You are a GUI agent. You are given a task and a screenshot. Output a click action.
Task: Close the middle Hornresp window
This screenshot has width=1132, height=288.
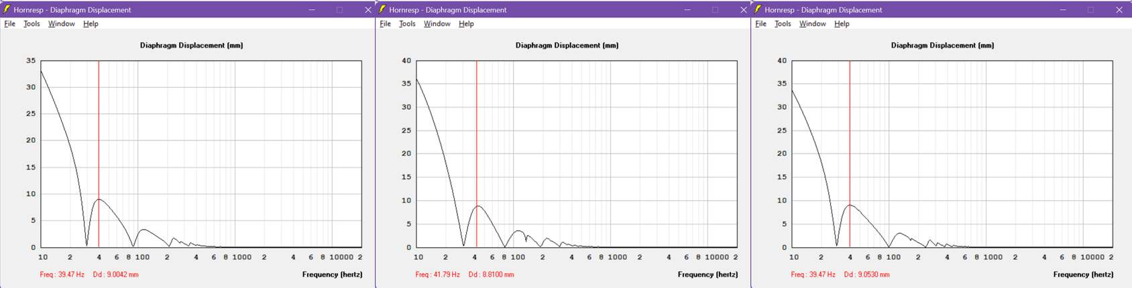(x=743, y=9)
